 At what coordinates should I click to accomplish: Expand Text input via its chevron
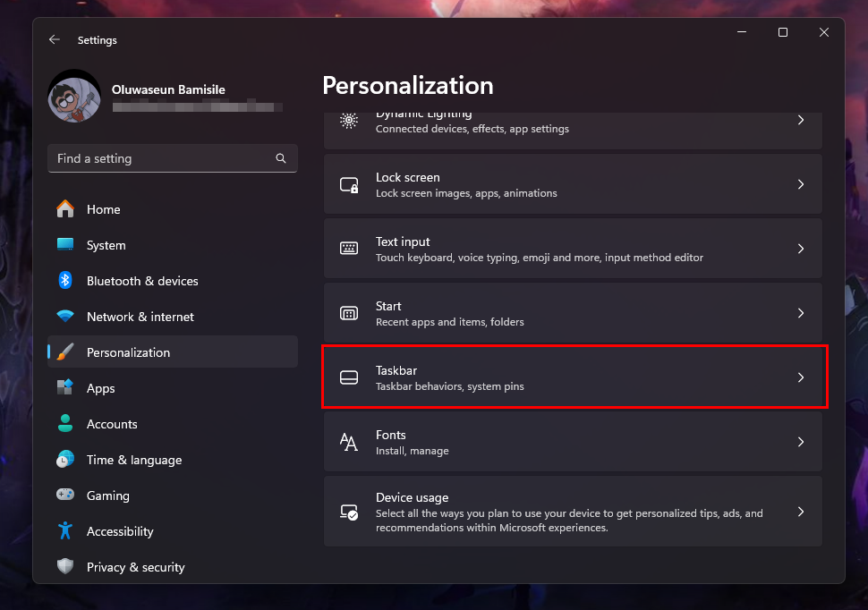pos(801,249)
